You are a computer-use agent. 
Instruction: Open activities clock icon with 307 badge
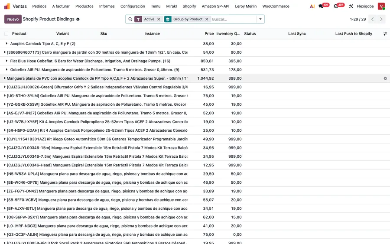click(336, 6)
